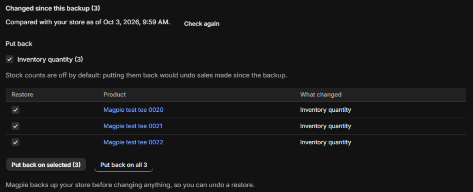This screenshot has height=192, width=473.
Task: Click the Changed since this backup (3) heading
Action: pos(53,8)
